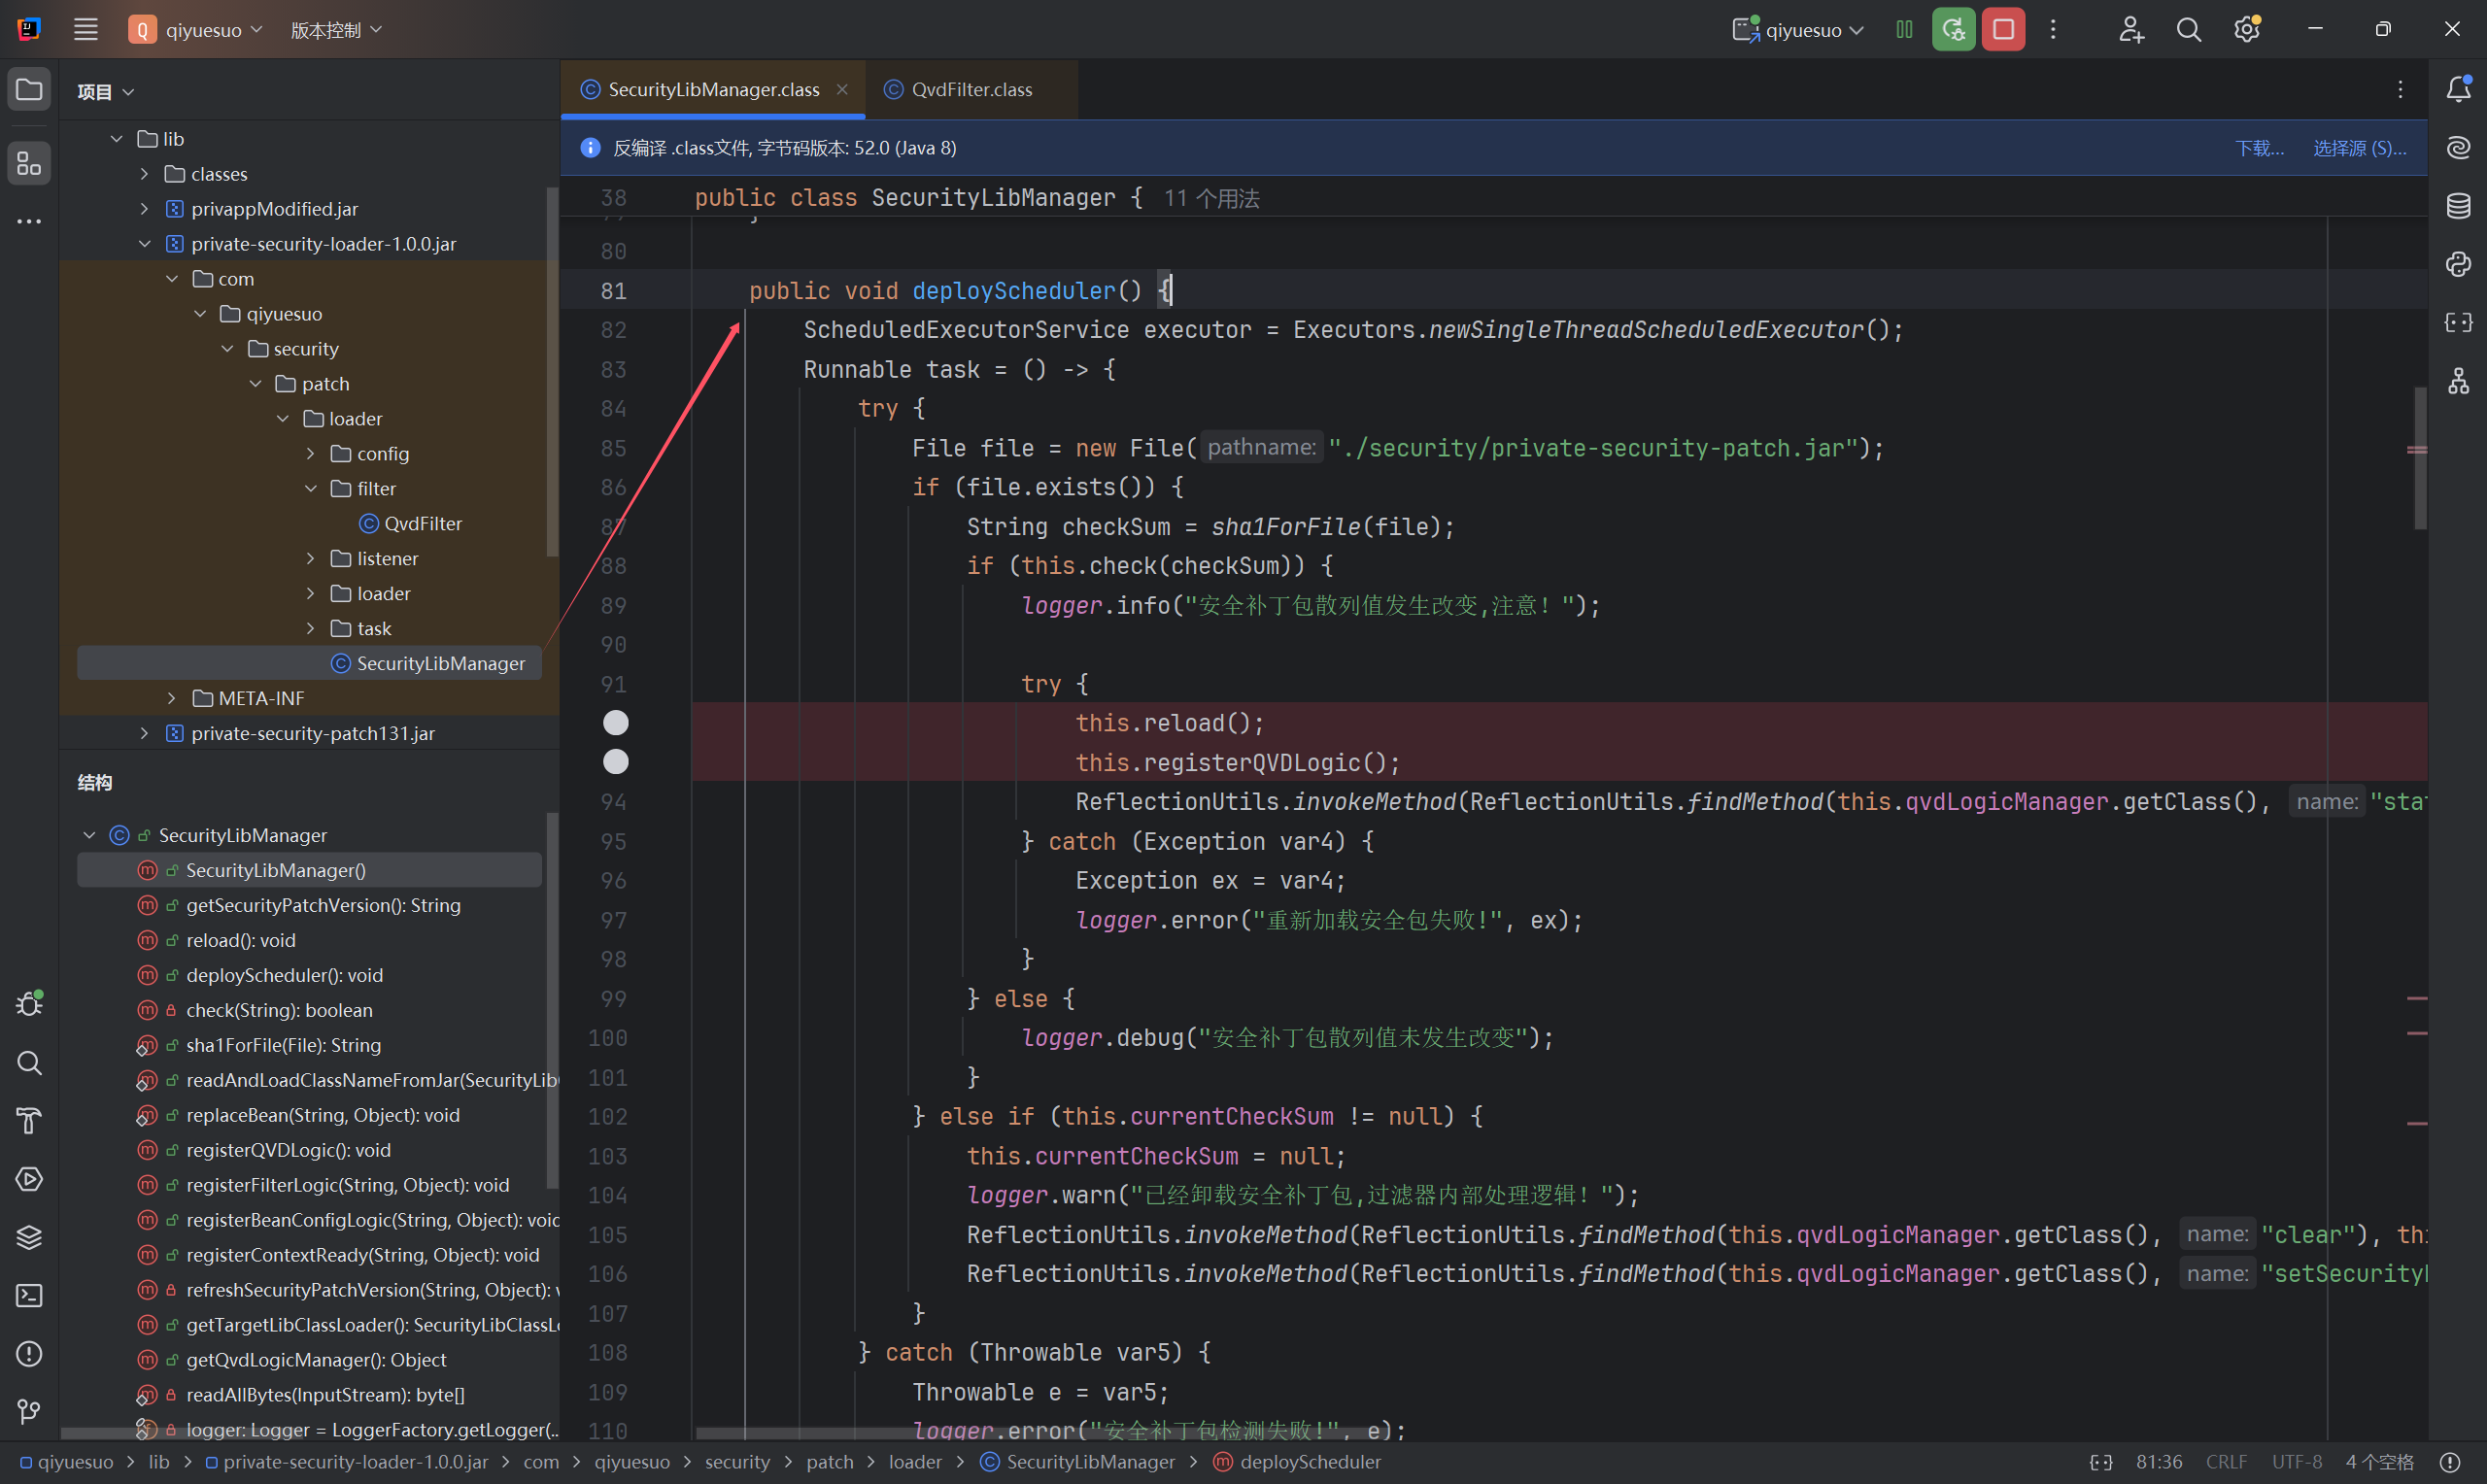Viewport: 2487px width, 1484px height.
Task: Open the Structure tool window icon
Action: 29,163
